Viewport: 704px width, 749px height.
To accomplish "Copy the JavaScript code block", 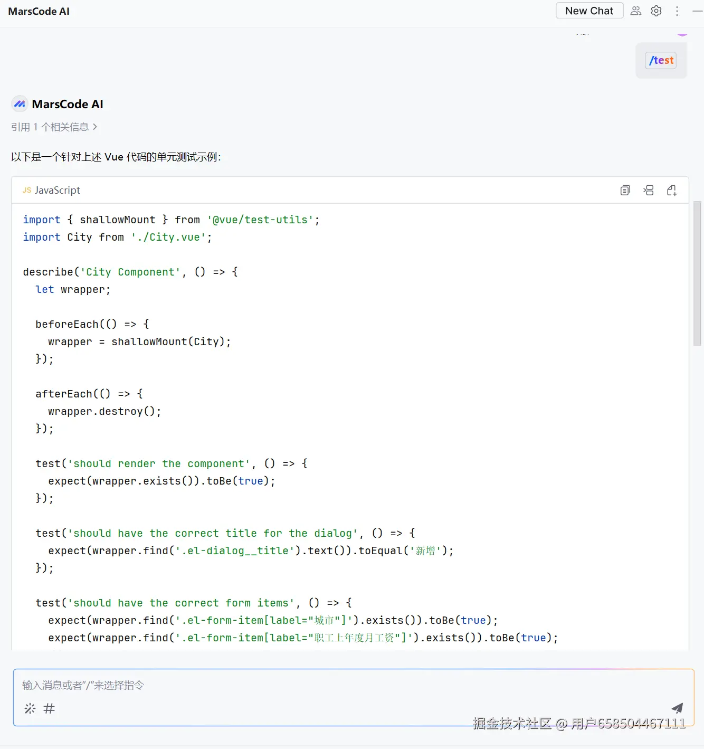I will [x=625, y=190].
